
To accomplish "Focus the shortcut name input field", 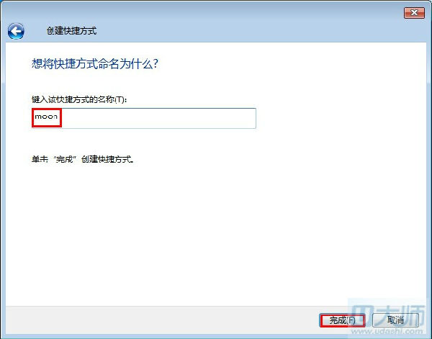I will point(144,118).
